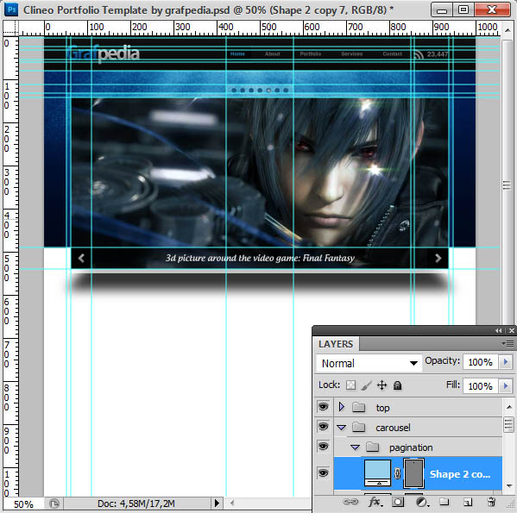
Task: Click the Opacity 100% field
Action: (481, 362)
